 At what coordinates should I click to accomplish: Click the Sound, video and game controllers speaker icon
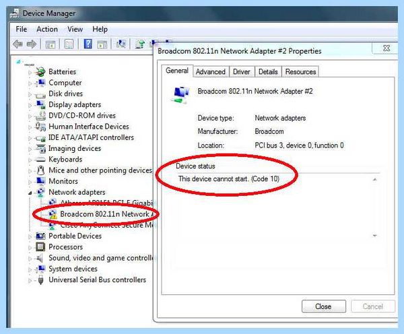coord(40,258)
